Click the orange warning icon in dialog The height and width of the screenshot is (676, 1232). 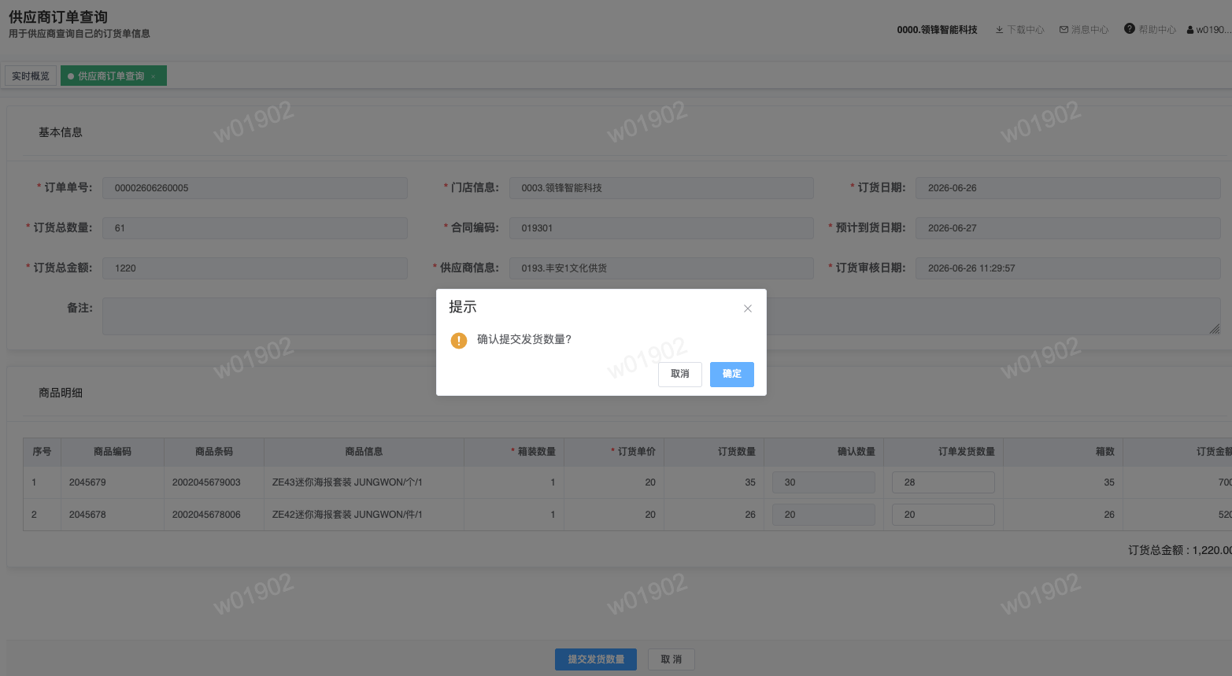(x=459, y=340)
